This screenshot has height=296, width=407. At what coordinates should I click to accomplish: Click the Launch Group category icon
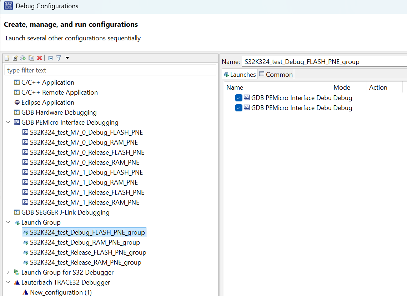pos(17,222)
